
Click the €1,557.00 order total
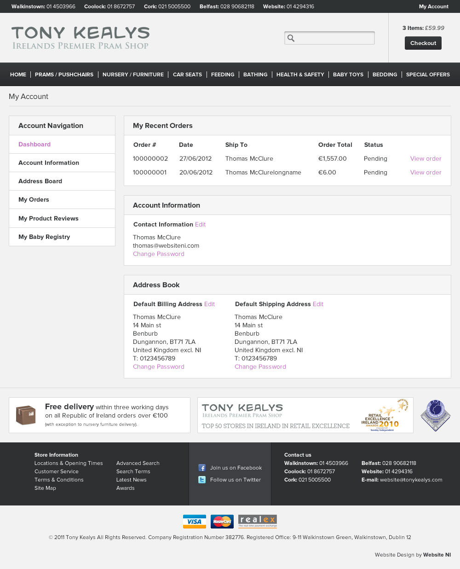tap(333, 158)
